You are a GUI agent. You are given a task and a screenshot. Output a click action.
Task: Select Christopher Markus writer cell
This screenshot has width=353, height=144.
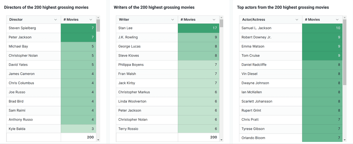147,92
